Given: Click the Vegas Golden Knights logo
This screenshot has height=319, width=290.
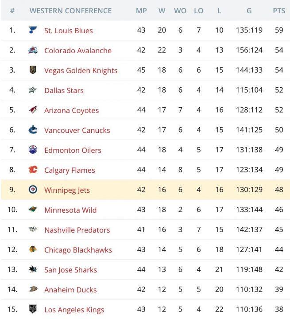Looking at the screenshot, I should [33, 70].
